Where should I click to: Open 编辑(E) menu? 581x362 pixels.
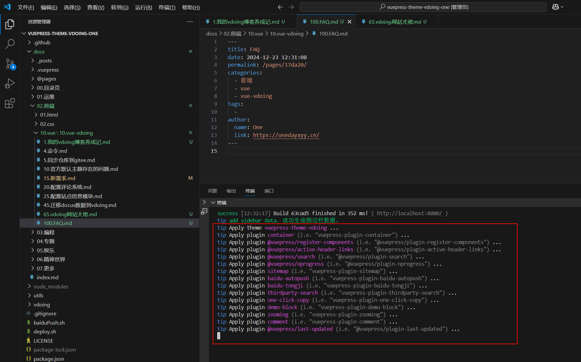pyautogui.click(x=49, y=7)
